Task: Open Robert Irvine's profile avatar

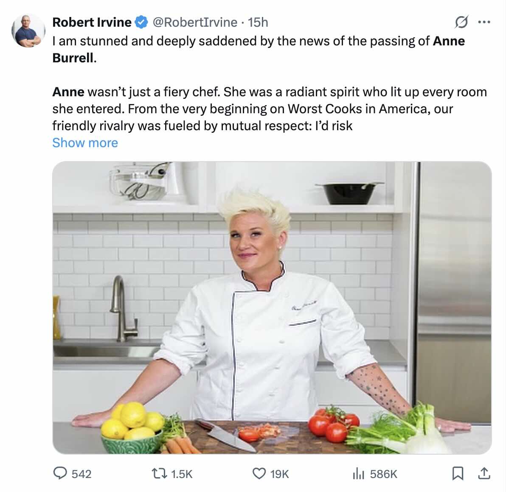Action: coord(28,31)
